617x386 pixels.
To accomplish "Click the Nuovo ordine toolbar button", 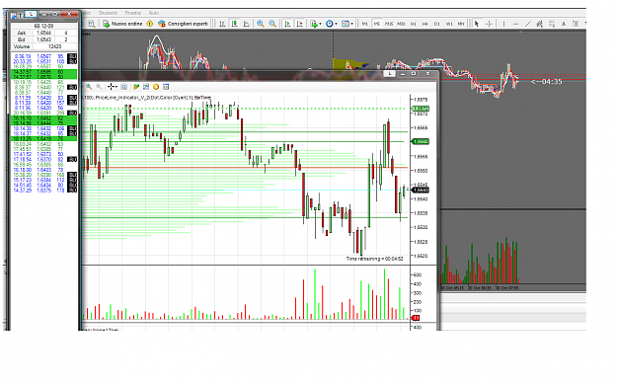I will [122, 24].
